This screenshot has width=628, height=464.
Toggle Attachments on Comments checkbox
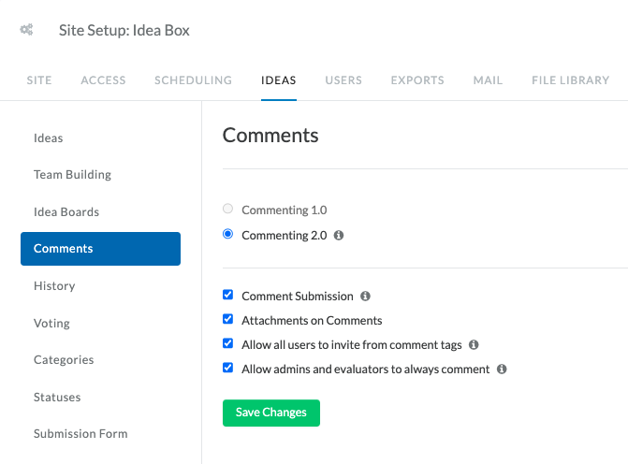tap(227, 319)
